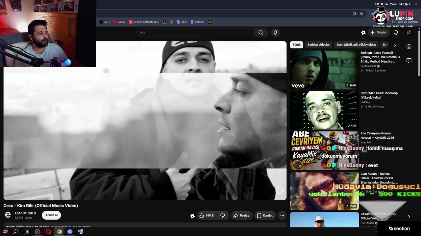Screen dimensions: 421x236
Task: Open Ceza Med Cezir video thumbnail
Action: pyautogui.click(x=324, y=110)
